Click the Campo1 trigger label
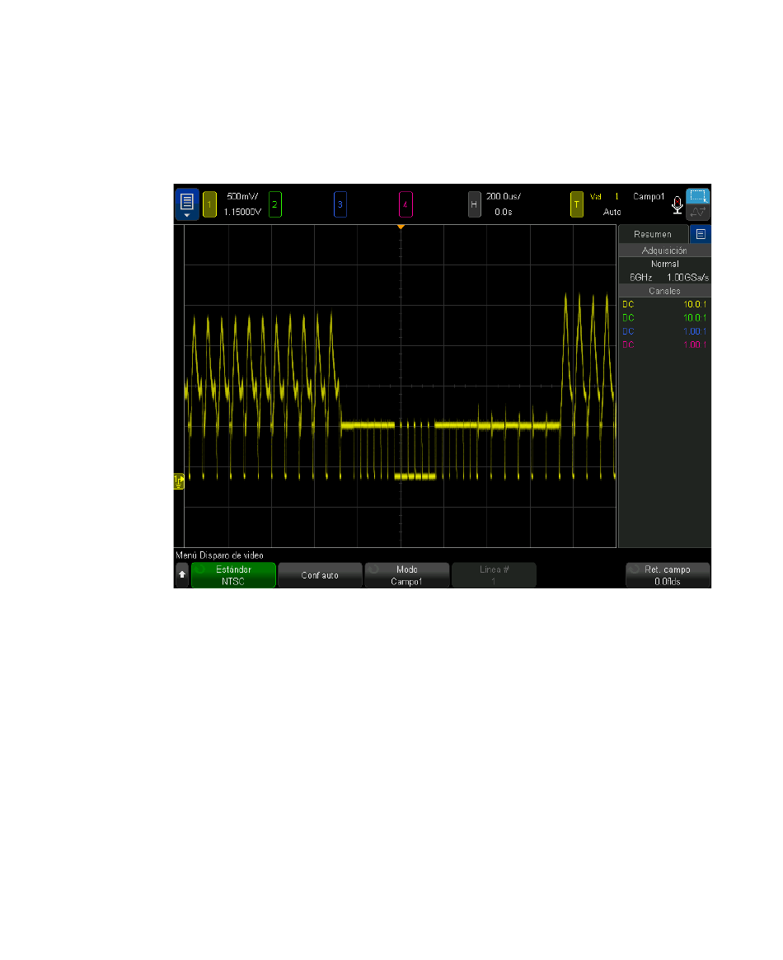The width and height of the screenshot is (783, 960). 649,196
